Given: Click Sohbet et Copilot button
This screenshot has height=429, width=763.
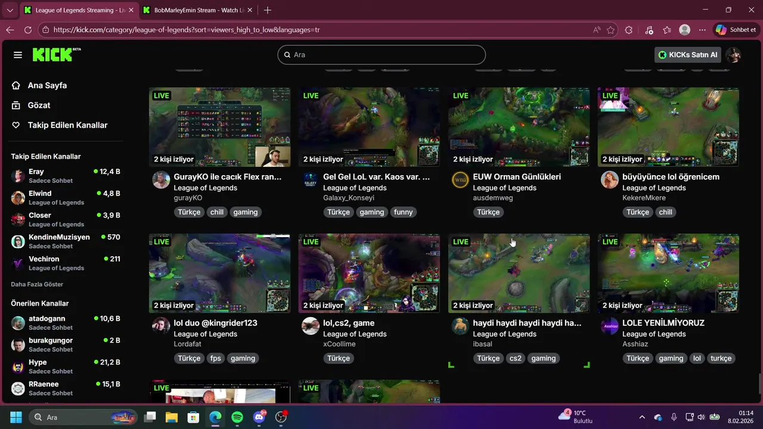Looking at the screenshot, I should coord(736,30).
